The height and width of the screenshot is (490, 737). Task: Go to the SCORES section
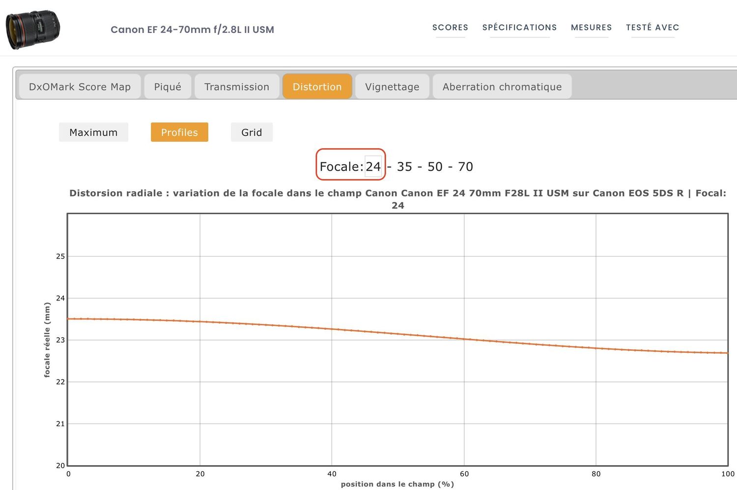(450, 28)
